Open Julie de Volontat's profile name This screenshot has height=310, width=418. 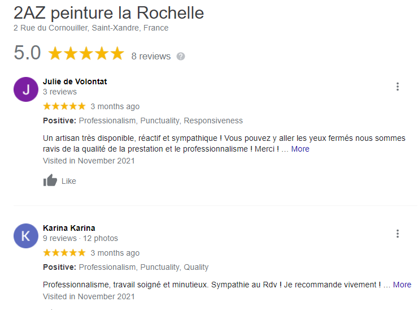75,81
